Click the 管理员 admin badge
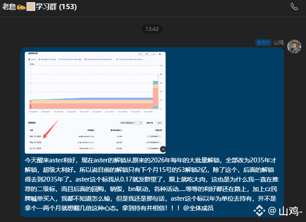 pyautogui.click(x=263, y=42)
